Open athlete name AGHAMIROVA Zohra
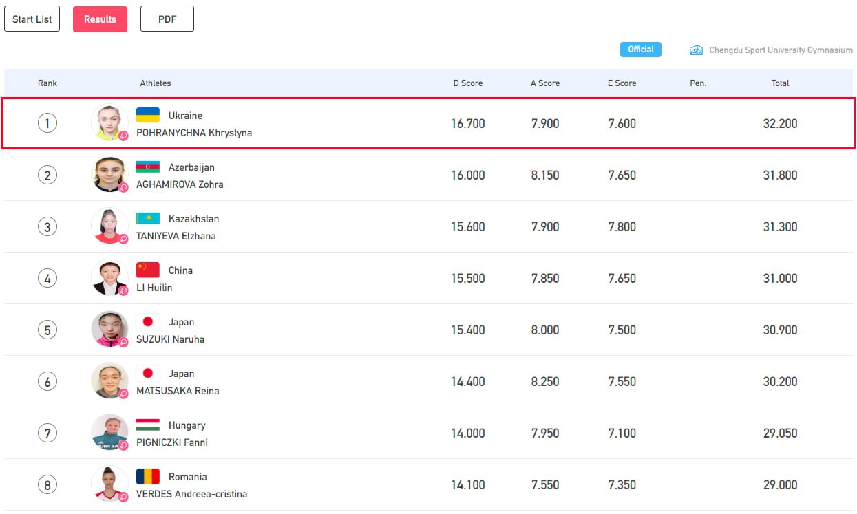The height and width of the screenshot is (514, 857). coord(180,184)
